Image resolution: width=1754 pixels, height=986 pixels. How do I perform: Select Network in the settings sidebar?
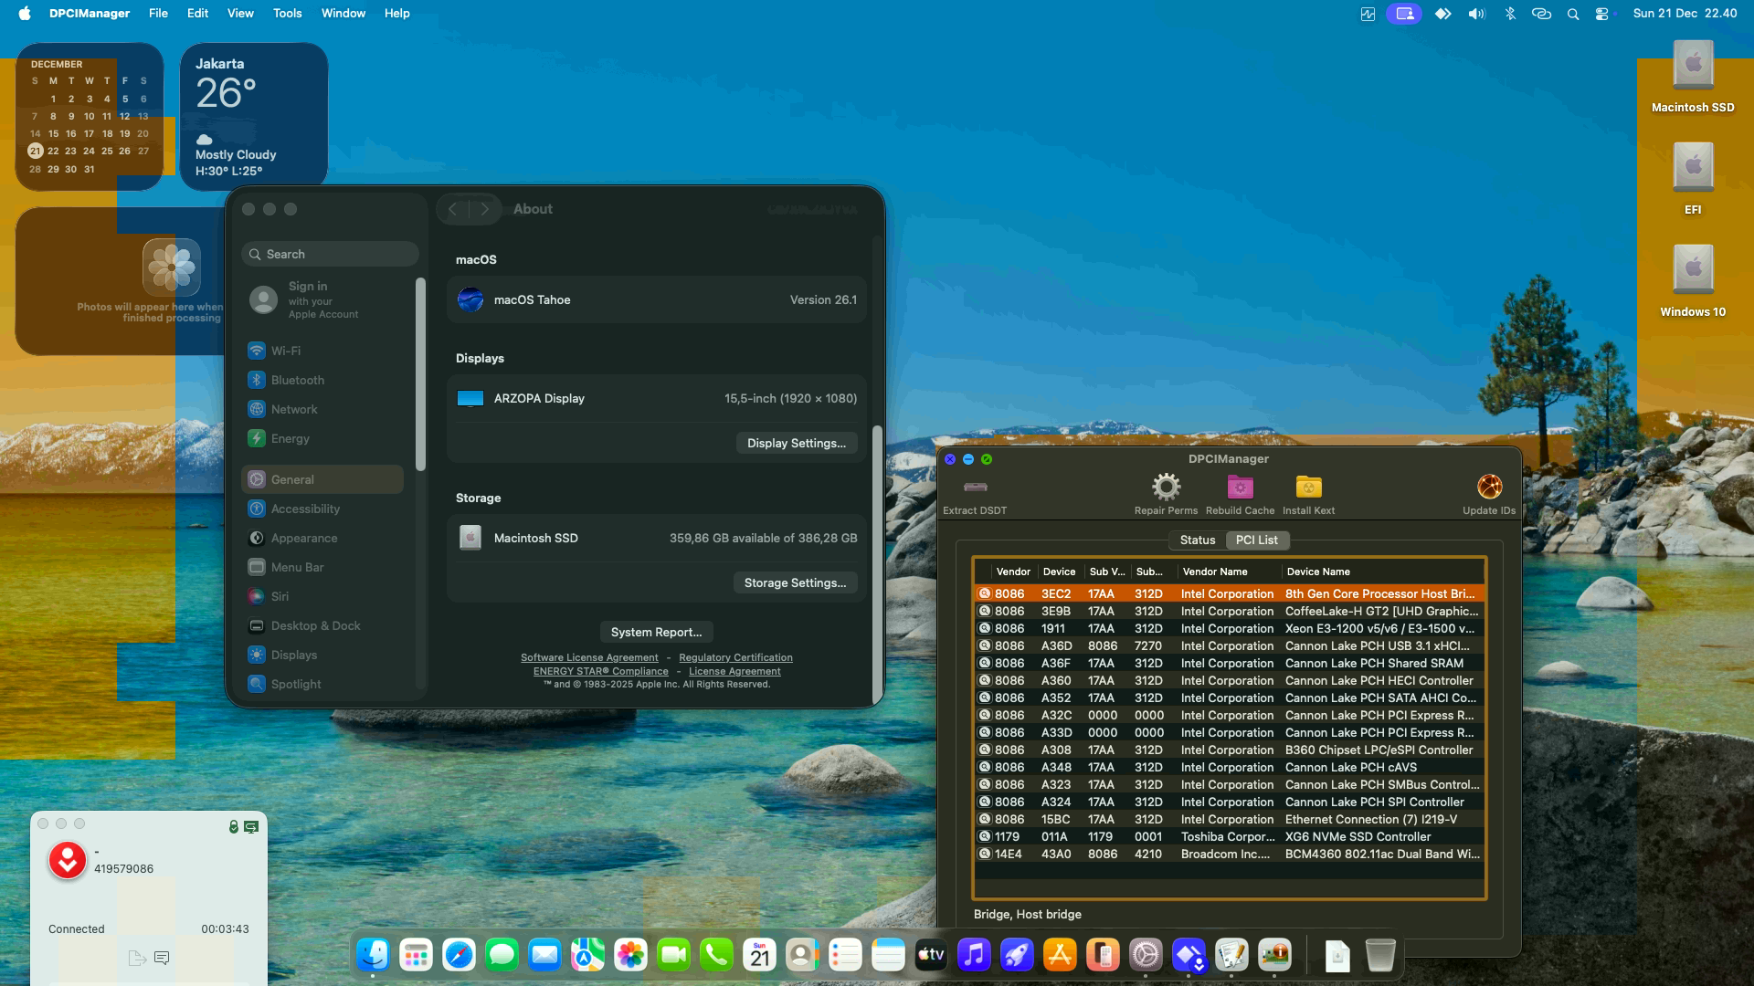pyautogui.click(x=322, y=409)
